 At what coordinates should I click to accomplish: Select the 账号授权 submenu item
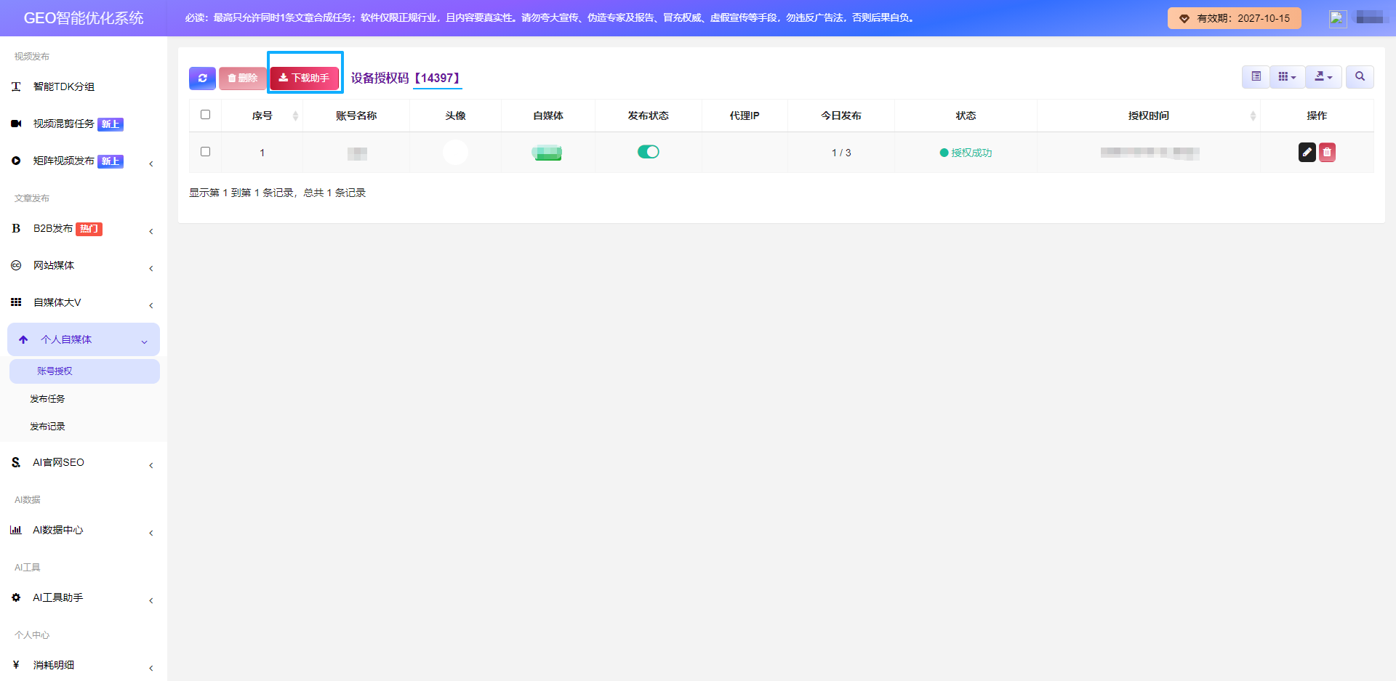click(84, 371)
